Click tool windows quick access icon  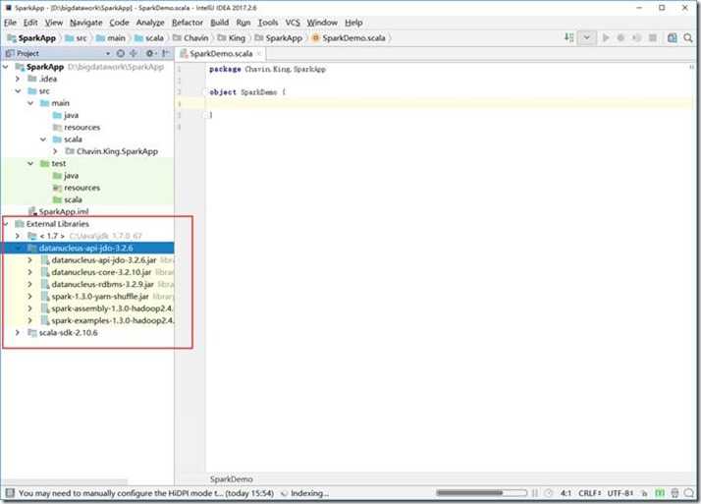[x=10, y=493]
